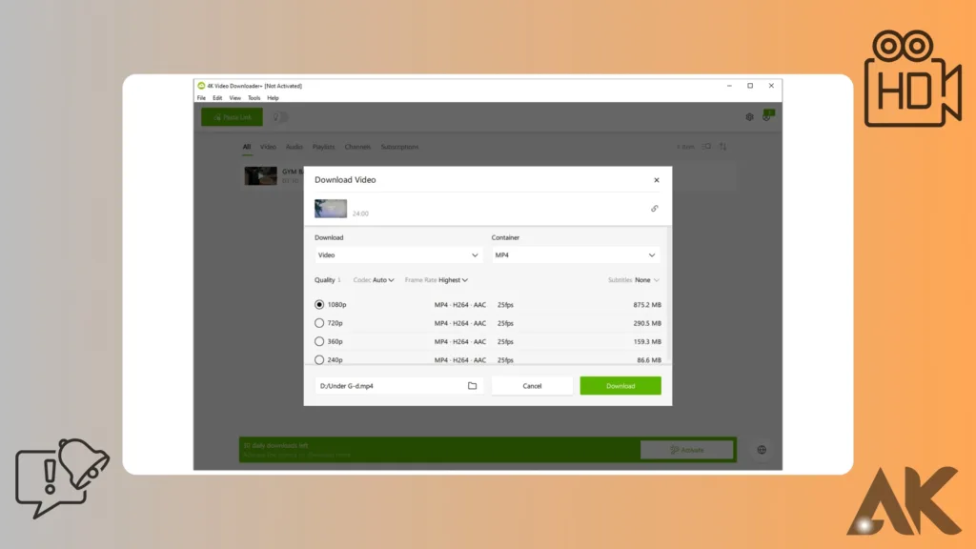Click the Cancel button
The width and height of the screenshot is (976, 549).
coord(532,386)
